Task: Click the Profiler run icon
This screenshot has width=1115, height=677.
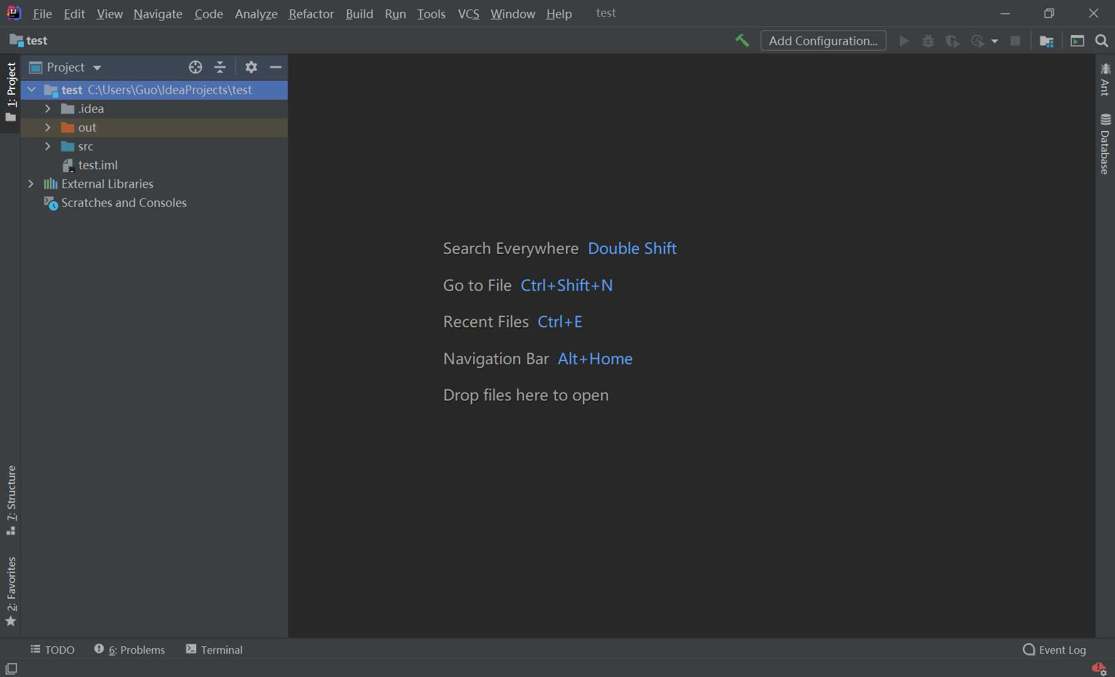Action: pyautogui.click(x=977, y=41)
